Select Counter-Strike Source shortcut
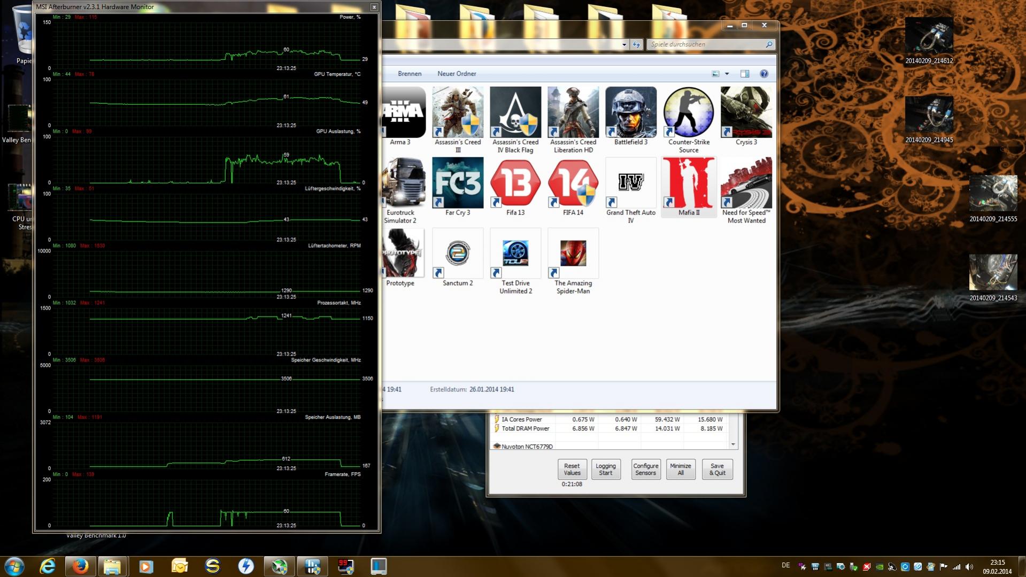 689,120
